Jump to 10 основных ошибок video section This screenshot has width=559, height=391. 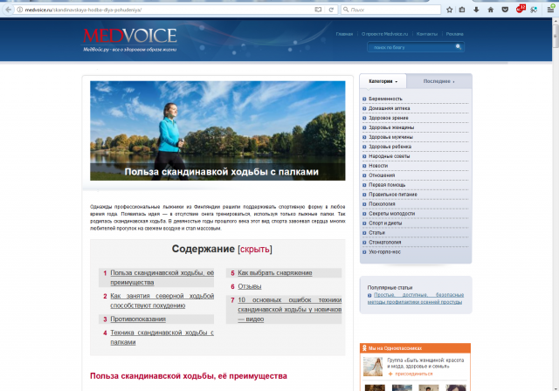click(x=289, y=310)
